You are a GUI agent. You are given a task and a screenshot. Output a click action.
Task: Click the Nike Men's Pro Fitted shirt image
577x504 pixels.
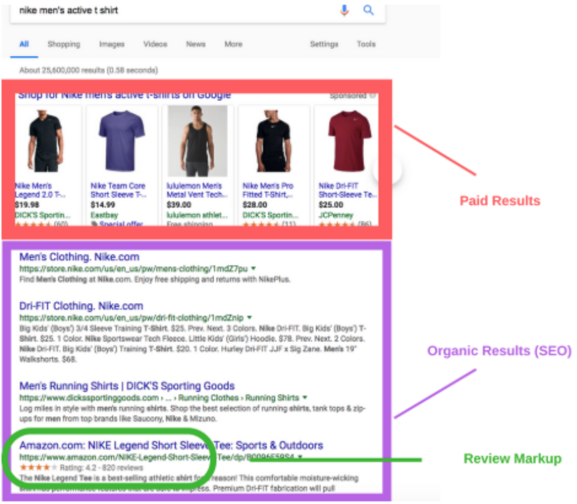[273, 141]
